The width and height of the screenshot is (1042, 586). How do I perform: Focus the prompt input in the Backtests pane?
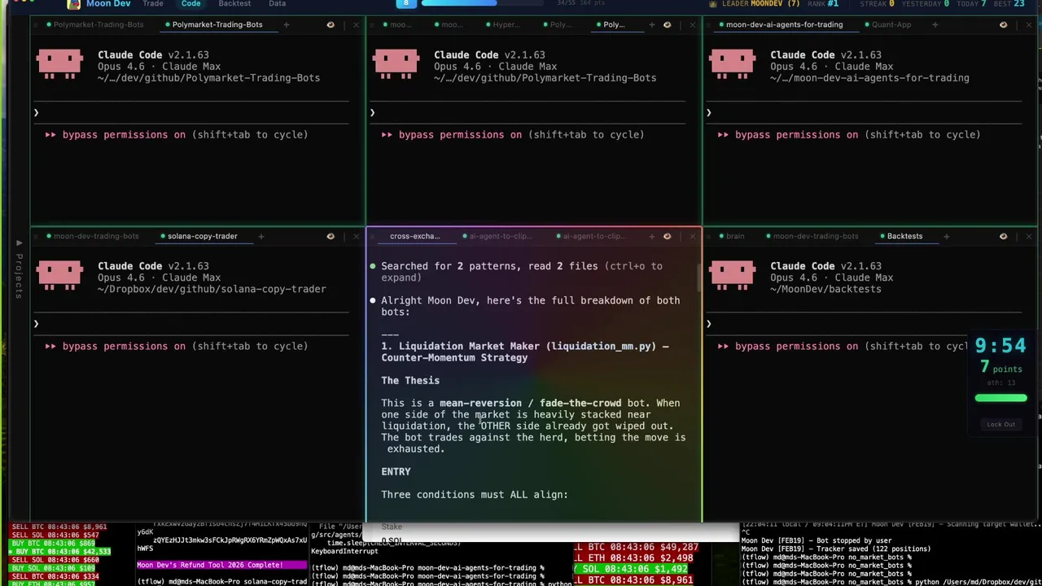click(x=865, y=324)
